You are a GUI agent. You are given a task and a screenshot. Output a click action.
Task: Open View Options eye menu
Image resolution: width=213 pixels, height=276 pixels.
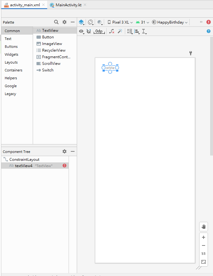click(x=81, y=31)
